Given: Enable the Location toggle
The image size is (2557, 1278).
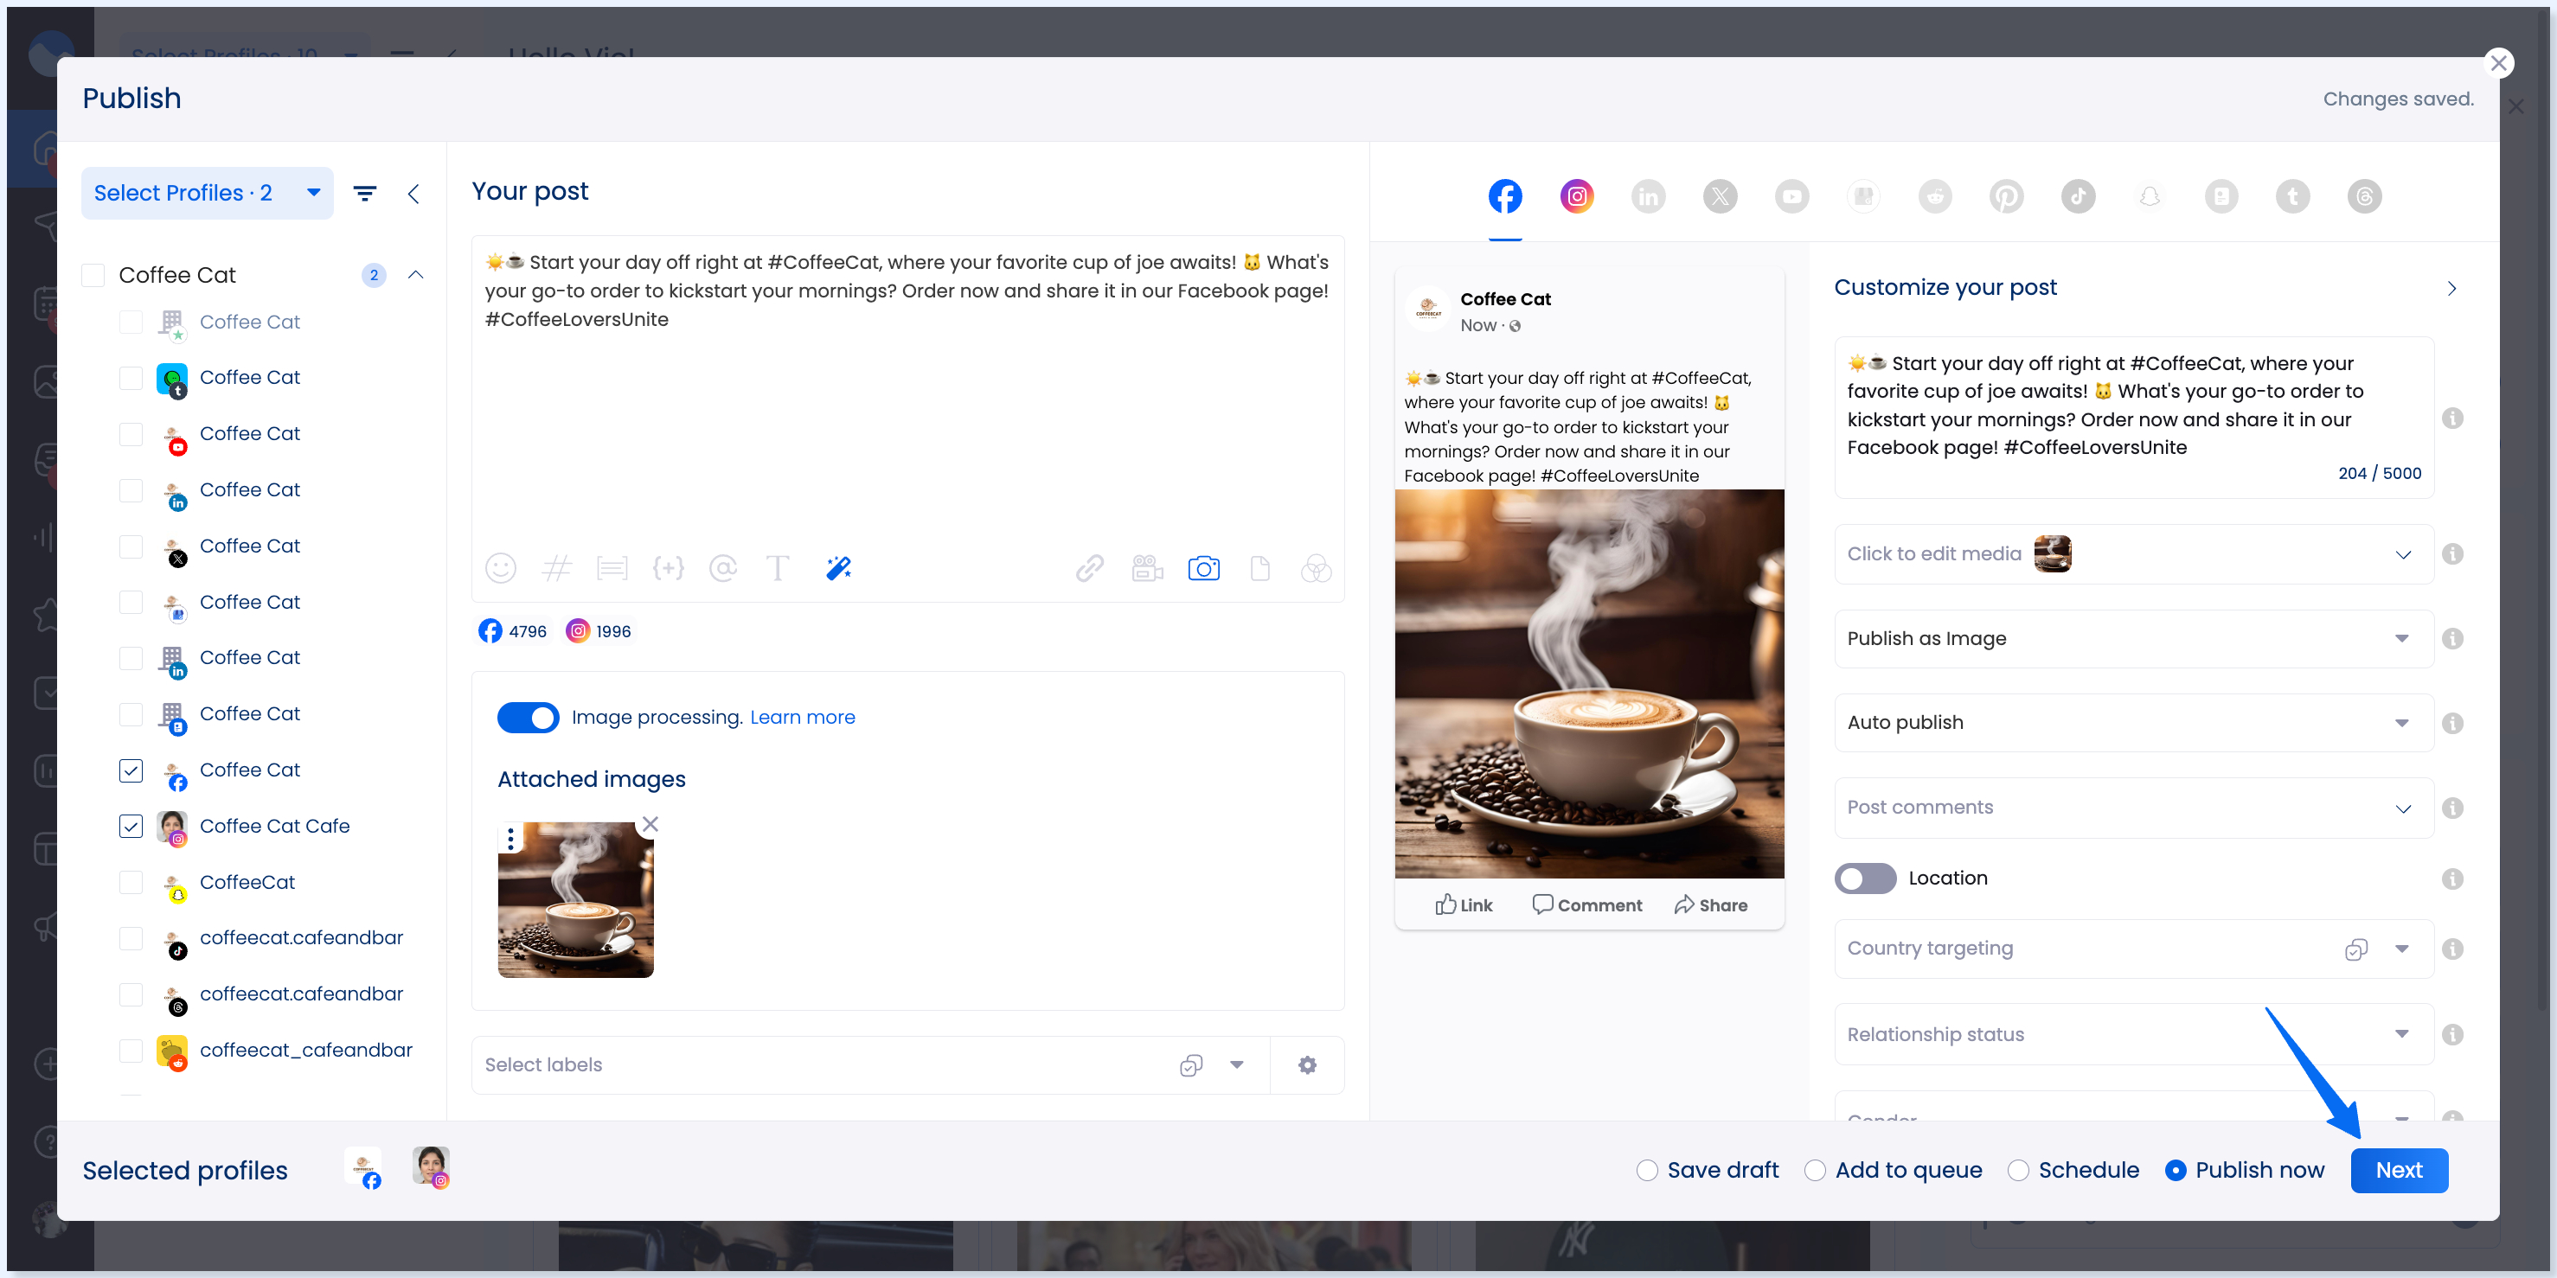Looking at the screenshot, I should pyautogui.click(x=1865, y=879).
